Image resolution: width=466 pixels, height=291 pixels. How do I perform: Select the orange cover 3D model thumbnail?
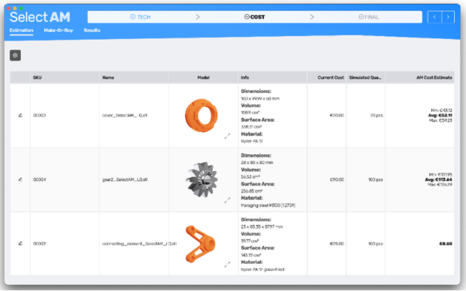tap(202, 115)
